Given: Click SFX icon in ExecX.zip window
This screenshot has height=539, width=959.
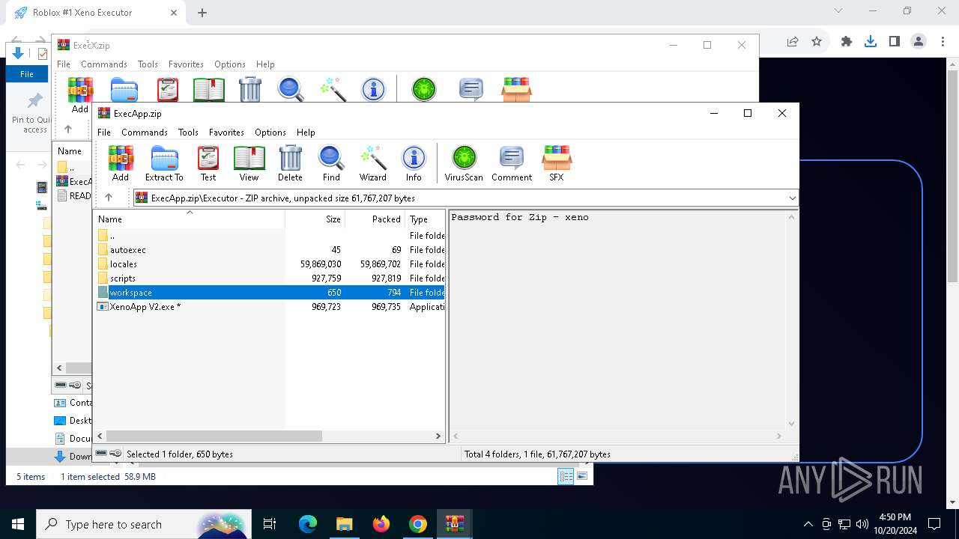Looking at the screenshot, I should coord(516,89).
